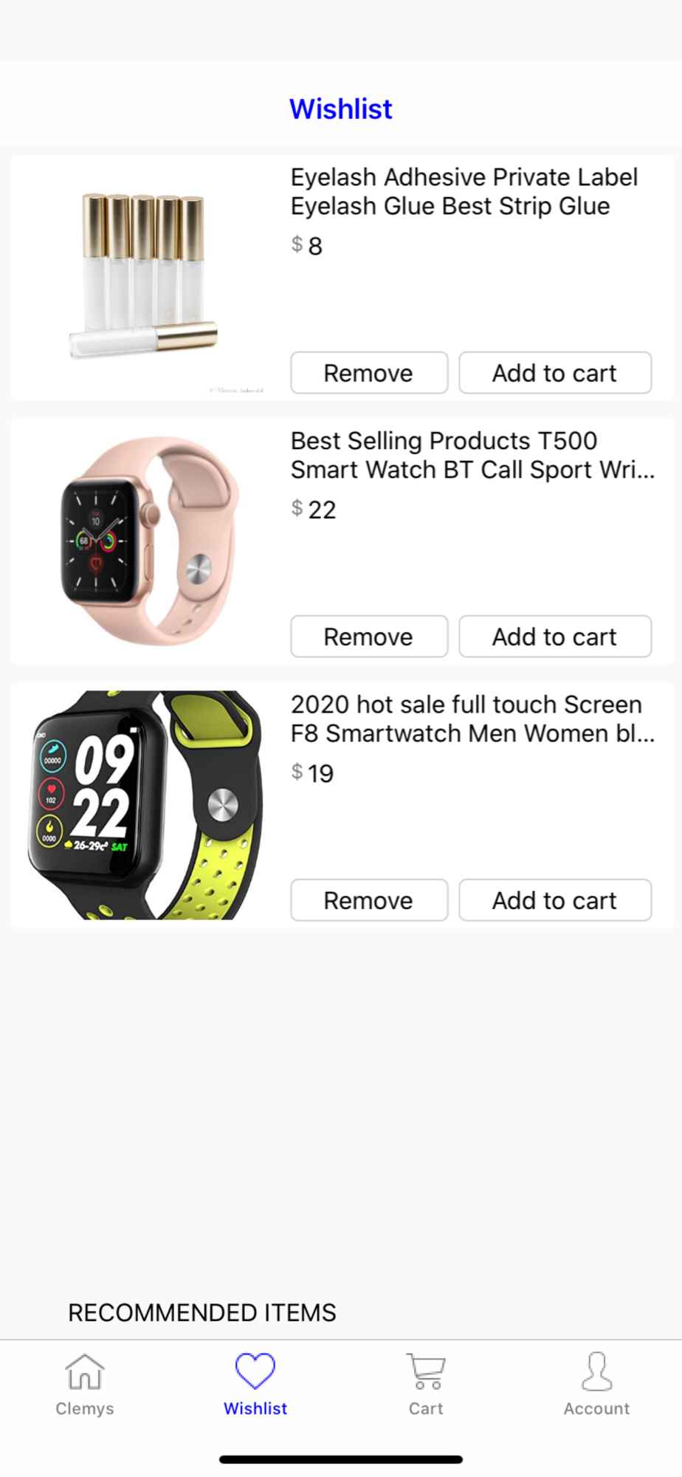
Task: Open the Cart icon in bottom bar
Action: pos(426,1371)
